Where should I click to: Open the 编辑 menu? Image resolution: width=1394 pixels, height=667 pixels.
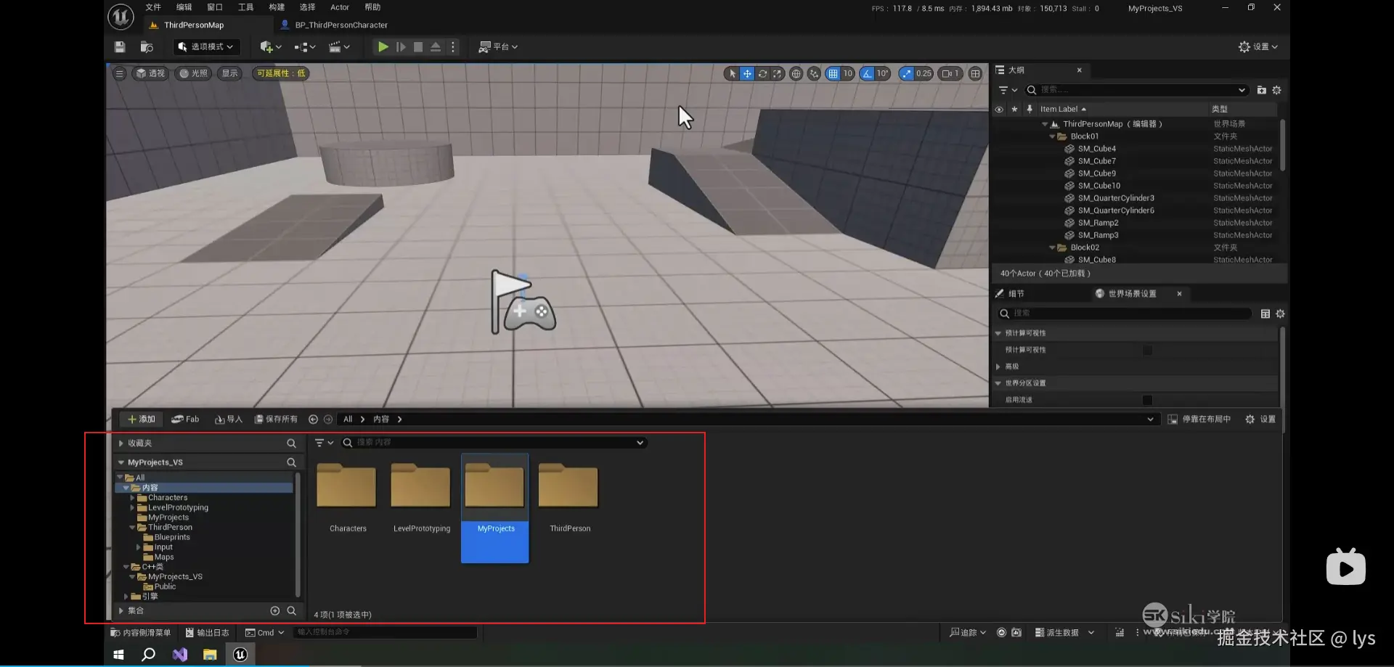(x=184, y=7)
